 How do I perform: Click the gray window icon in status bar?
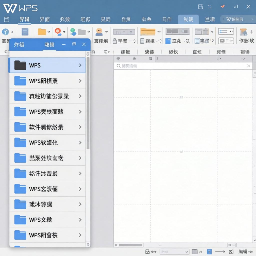[194, 251]
